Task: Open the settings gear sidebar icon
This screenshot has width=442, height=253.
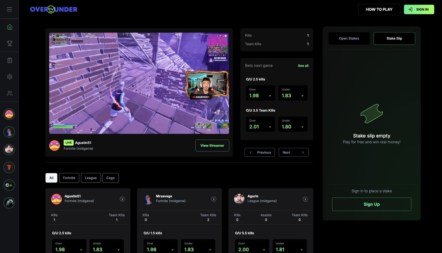Action: 10,77
